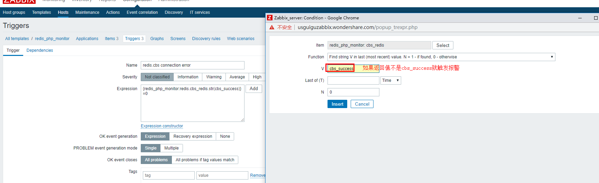Maximize the Condition popup window

tap(596, 18)
